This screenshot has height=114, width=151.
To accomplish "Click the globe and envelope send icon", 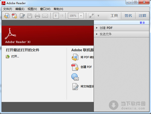I will click(75, 77).
